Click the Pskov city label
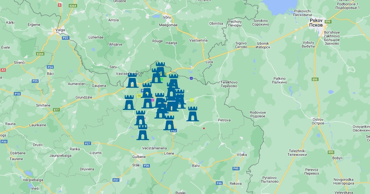 point(316,22)
